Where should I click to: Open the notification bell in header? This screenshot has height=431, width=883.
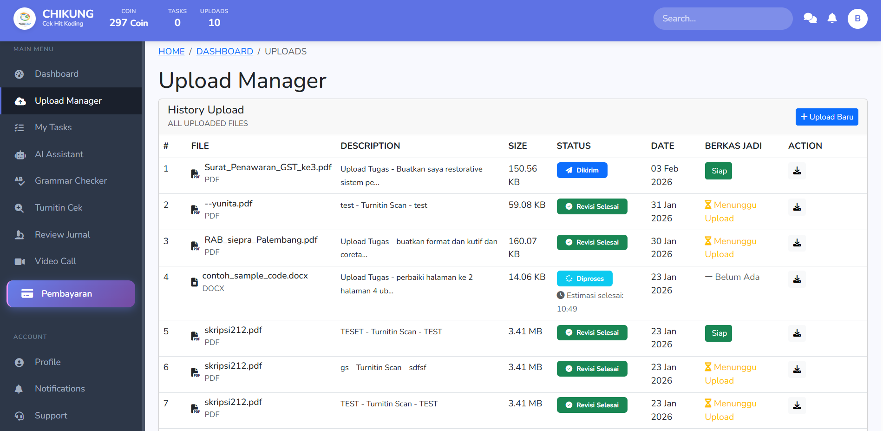point(832,19)
